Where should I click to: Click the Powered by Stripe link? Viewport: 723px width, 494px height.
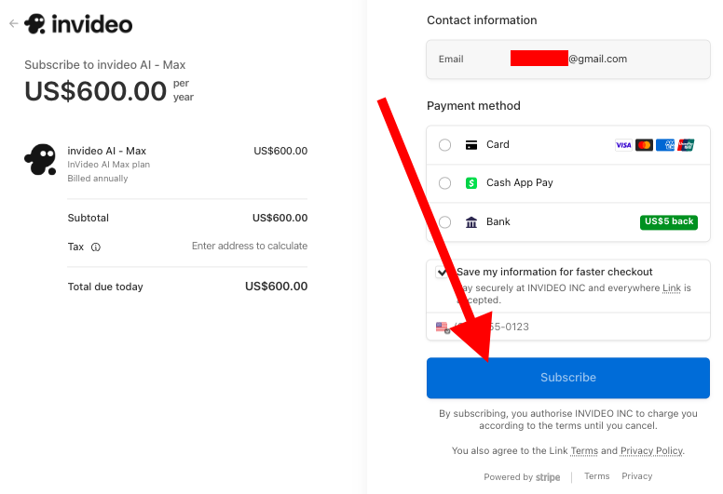(522, 477)
